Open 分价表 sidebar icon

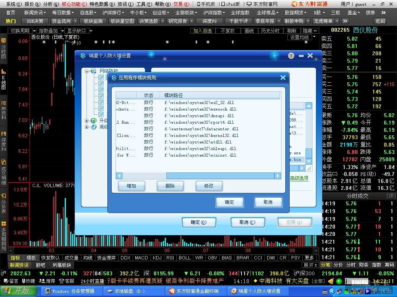point(3,203)
